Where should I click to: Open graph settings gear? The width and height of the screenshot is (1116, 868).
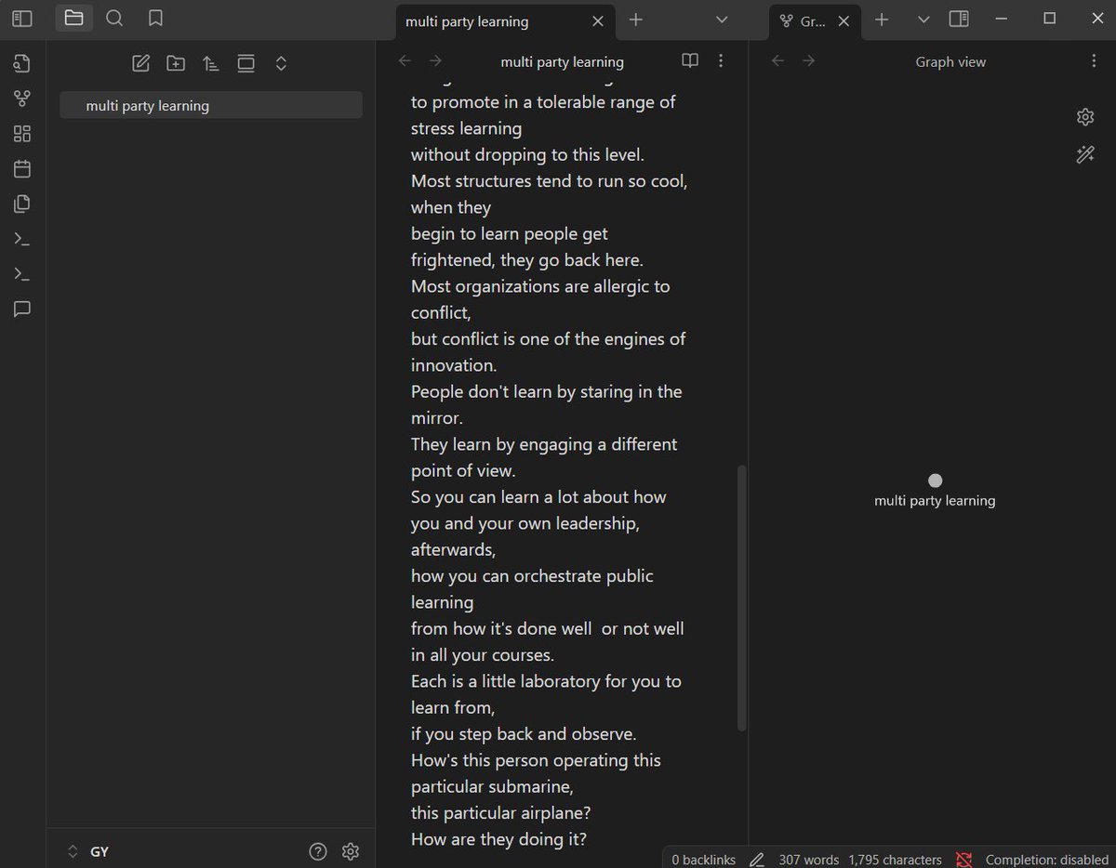tap(1085, 116)
